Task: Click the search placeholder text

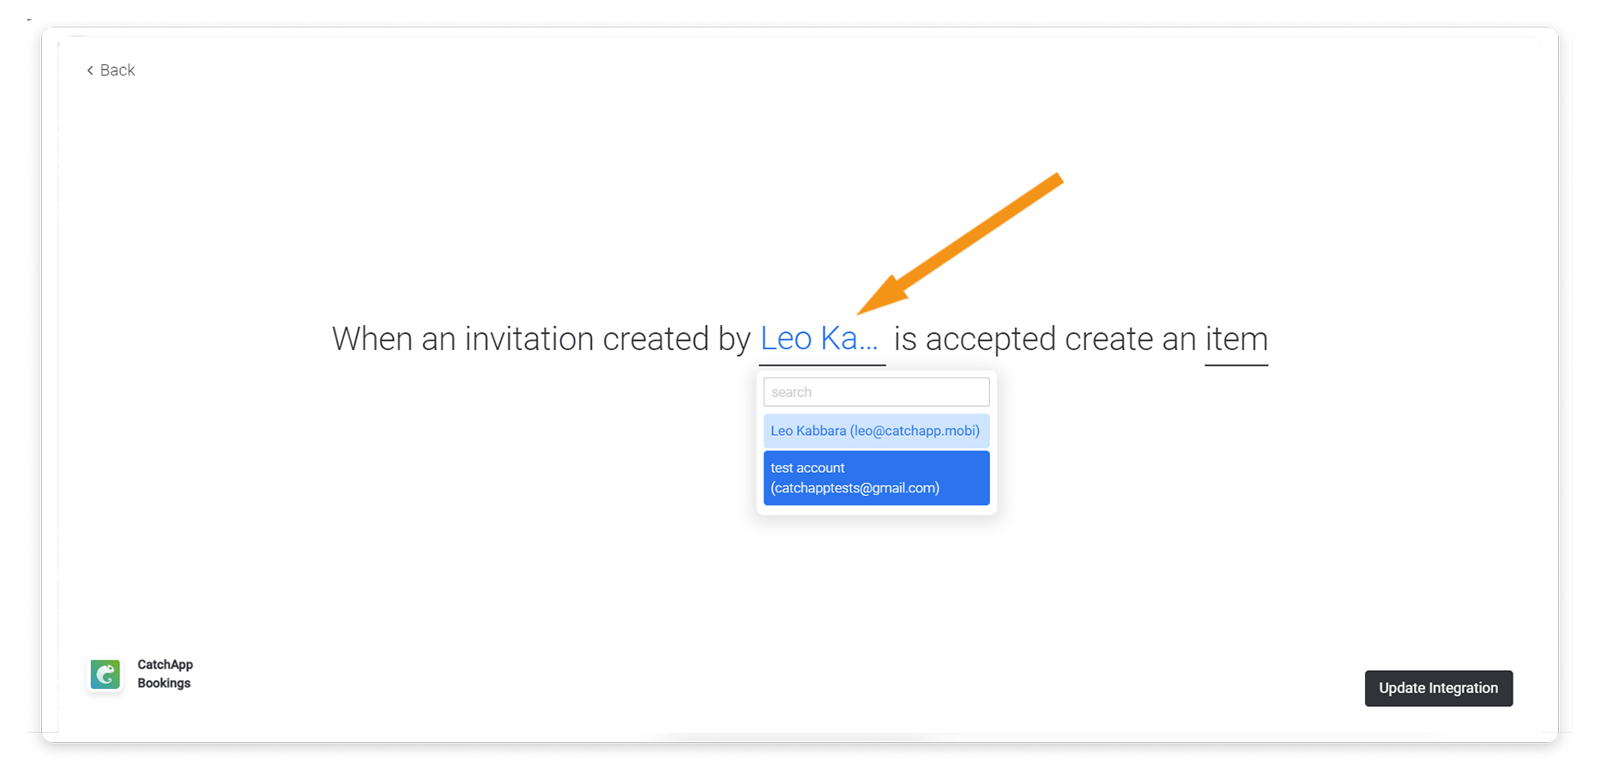Action: 791,392
